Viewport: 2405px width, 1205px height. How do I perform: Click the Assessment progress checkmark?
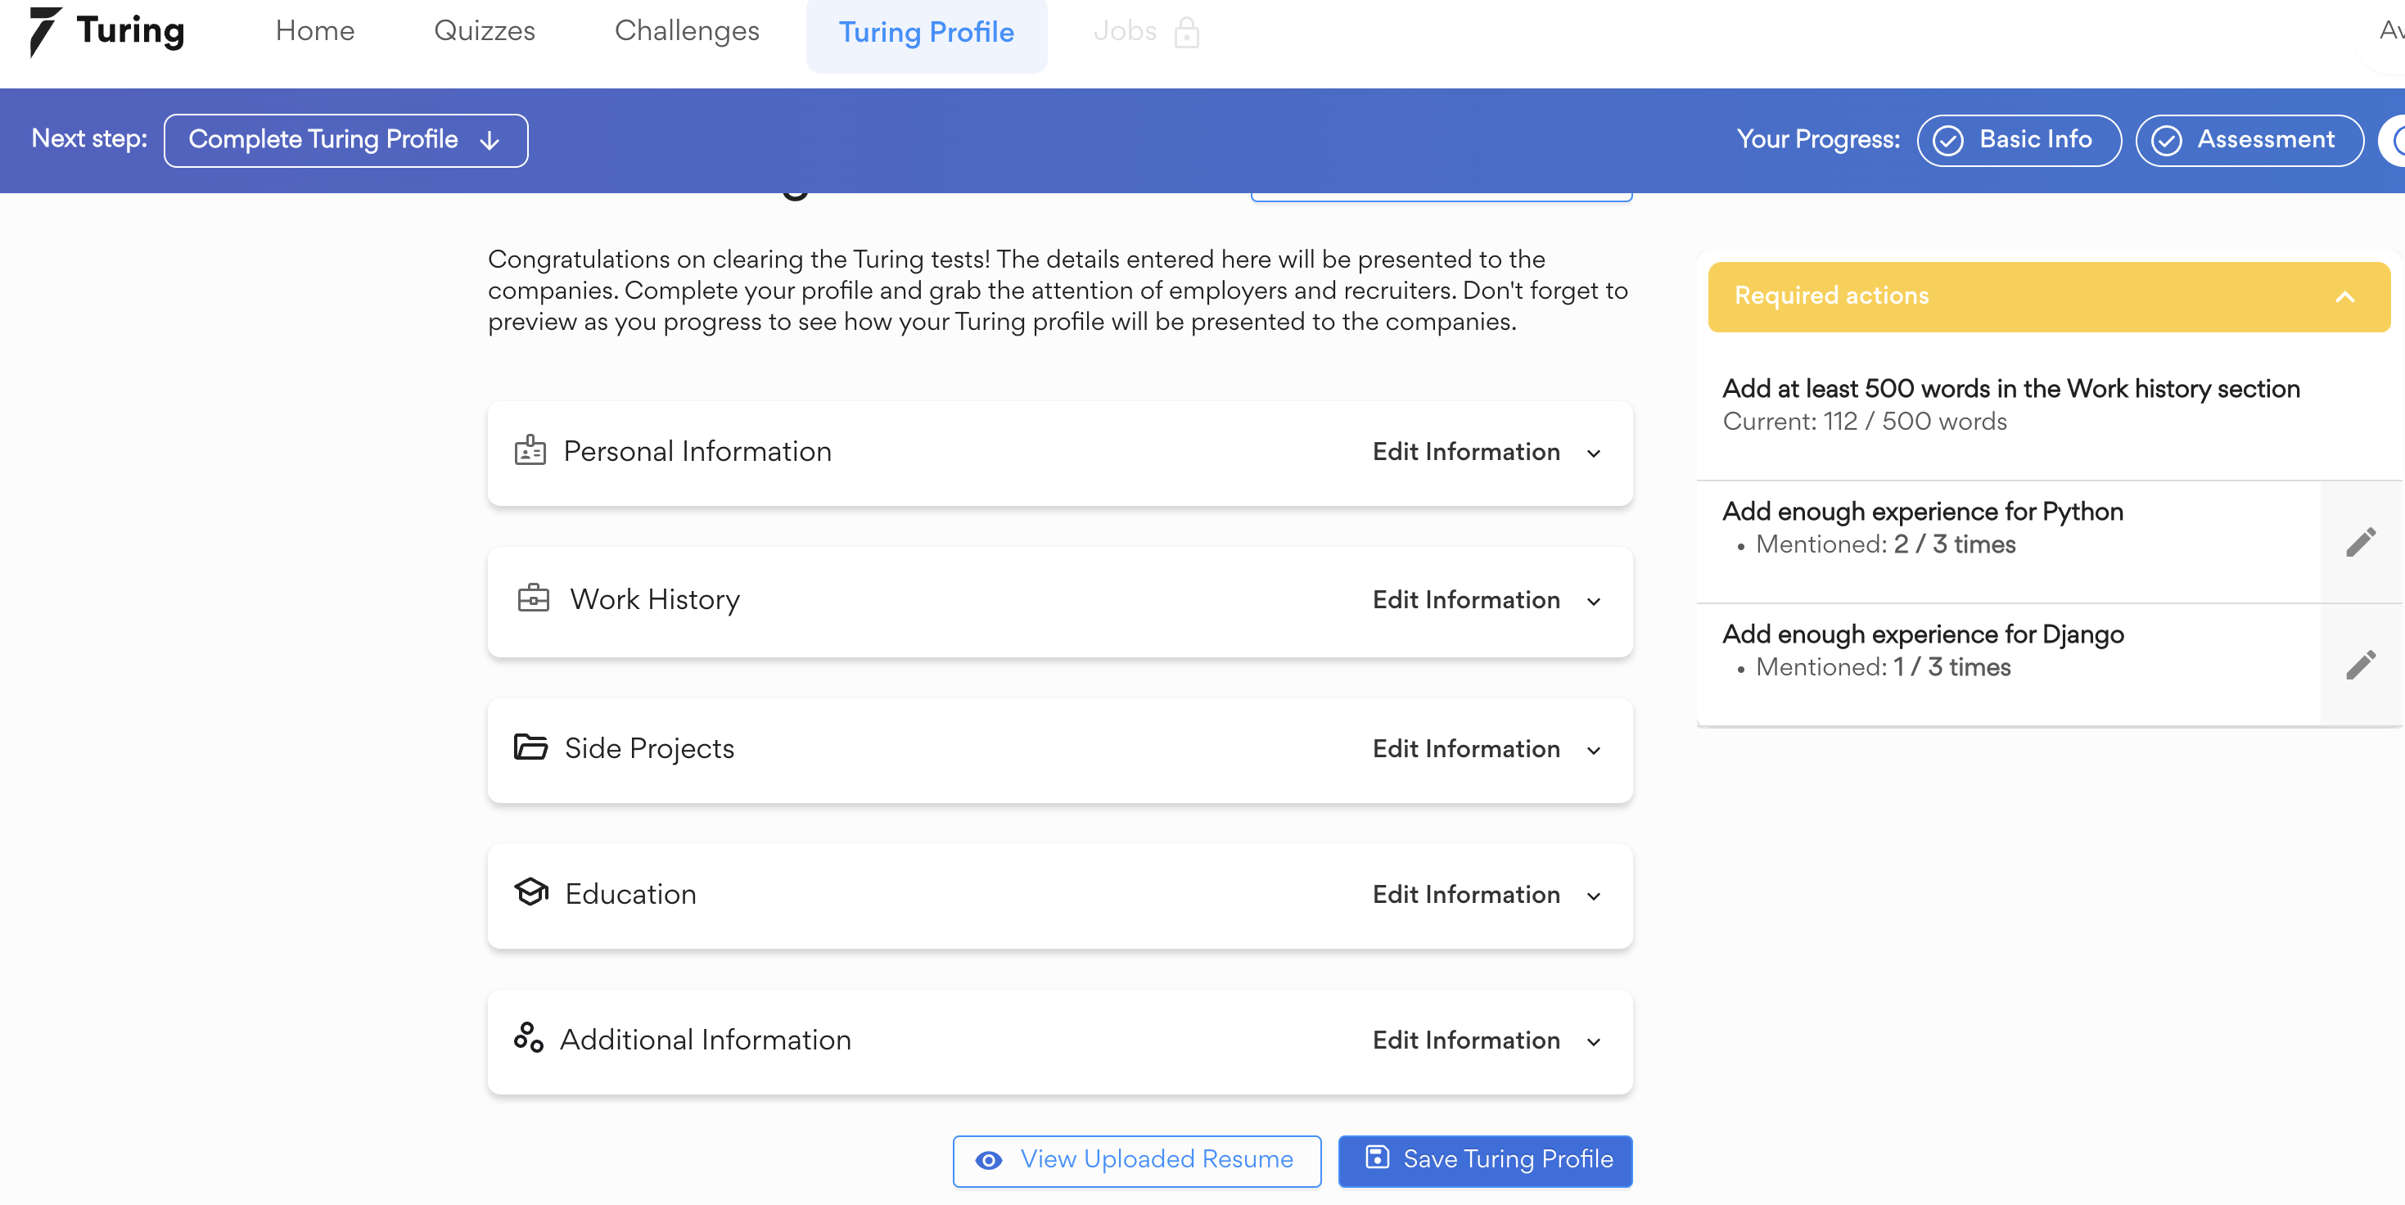2166,141
